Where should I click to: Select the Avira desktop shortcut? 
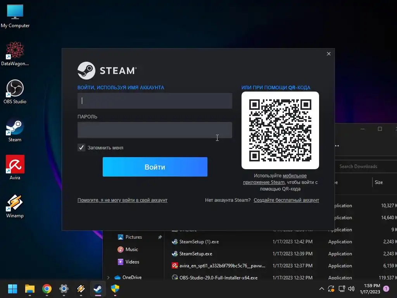click(15, 168)
